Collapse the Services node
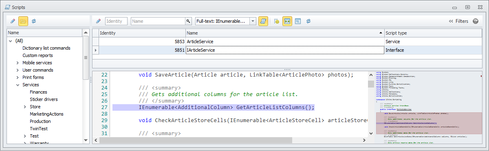Screen dimensions: 489x151 [18, 85]
